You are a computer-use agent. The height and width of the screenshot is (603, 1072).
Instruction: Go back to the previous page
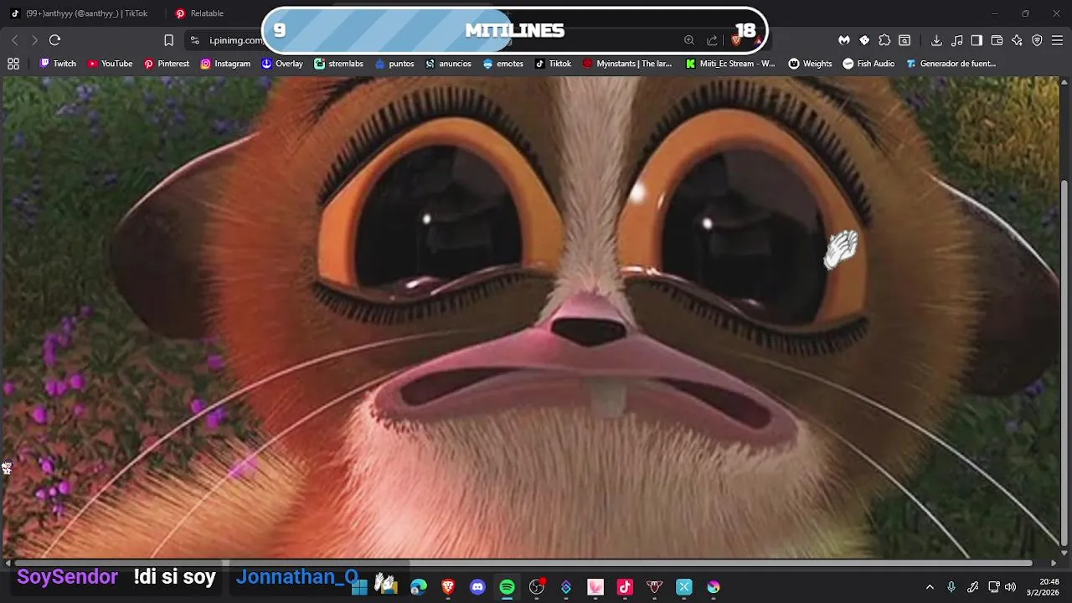pyautogui.click(x=14, y=40)
